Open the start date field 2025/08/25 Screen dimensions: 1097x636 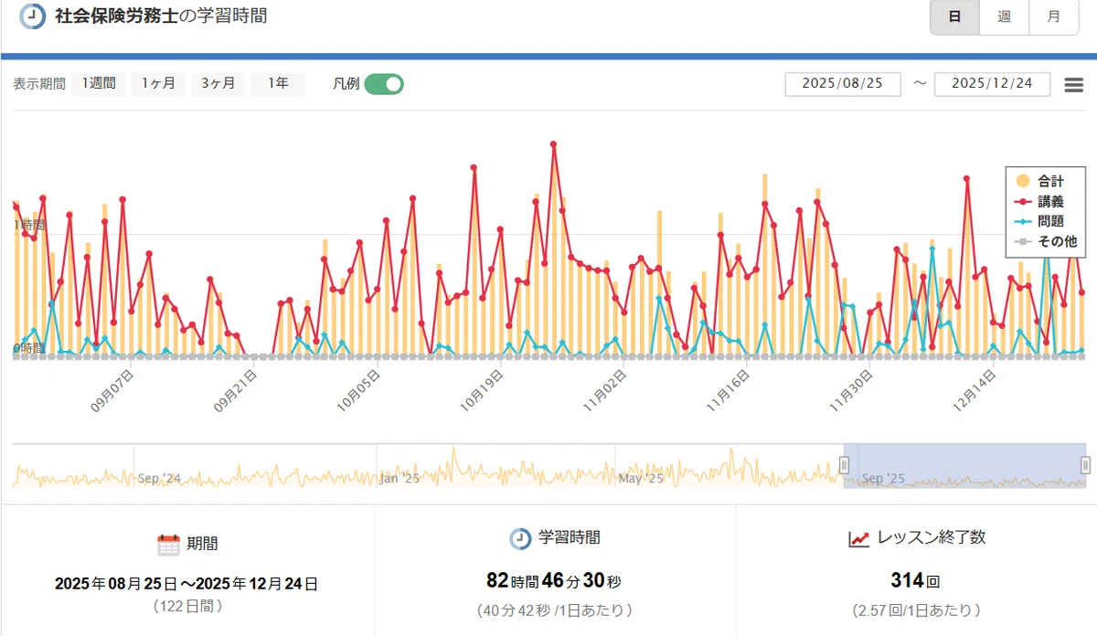pyautogui.click(x=843, y=83)
